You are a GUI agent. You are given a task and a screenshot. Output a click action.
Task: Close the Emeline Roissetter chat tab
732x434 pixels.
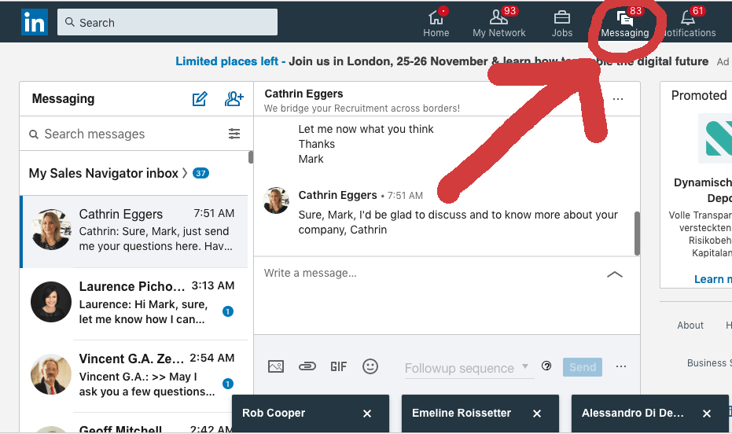pyautogui.click(x=537, y=414)
